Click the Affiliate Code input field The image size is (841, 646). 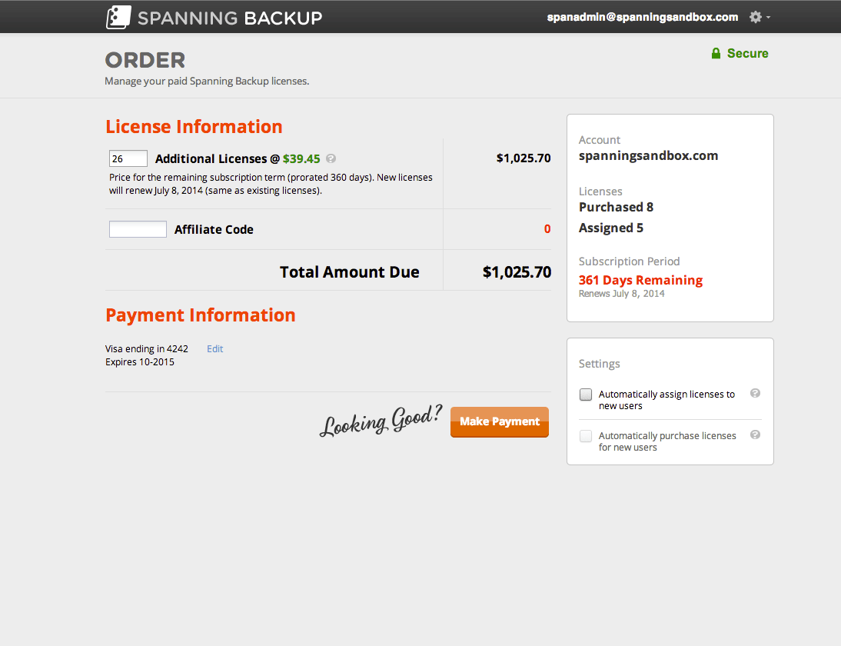tap(138, 229)
